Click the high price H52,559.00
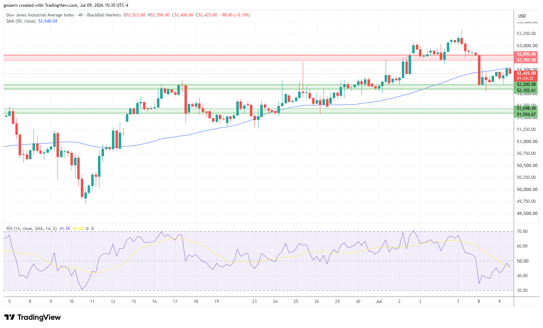Image resolution: width=543 pixels, height=328 pixels. point(159,15)
